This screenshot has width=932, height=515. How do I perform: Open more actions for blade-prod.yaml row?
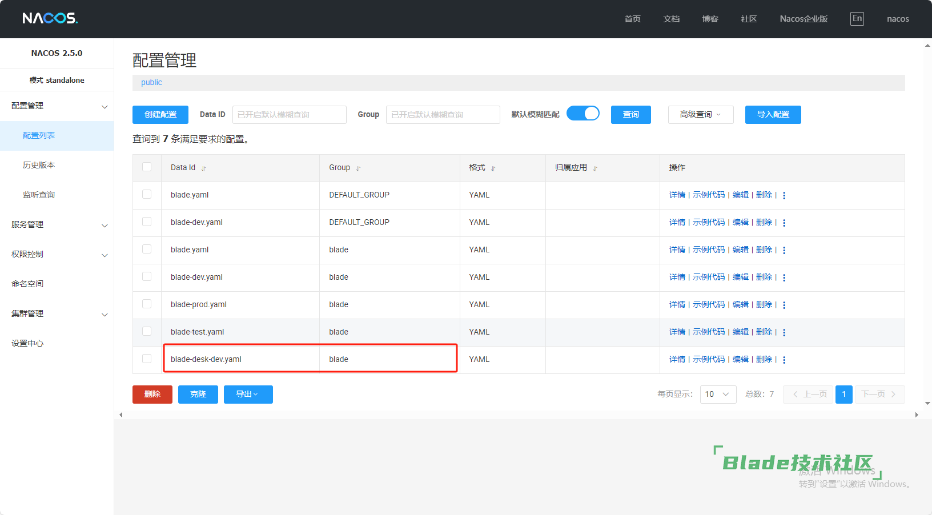coord(784,305)
